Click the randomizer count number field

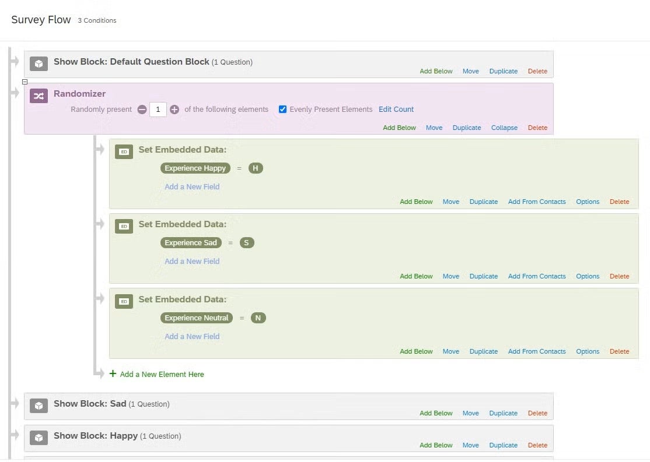click(x=158, y=110)
